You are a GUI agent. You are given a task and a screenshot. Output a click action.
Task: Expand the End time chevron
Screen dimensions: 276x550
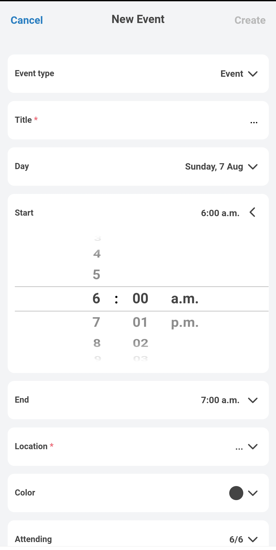[252, 400]
